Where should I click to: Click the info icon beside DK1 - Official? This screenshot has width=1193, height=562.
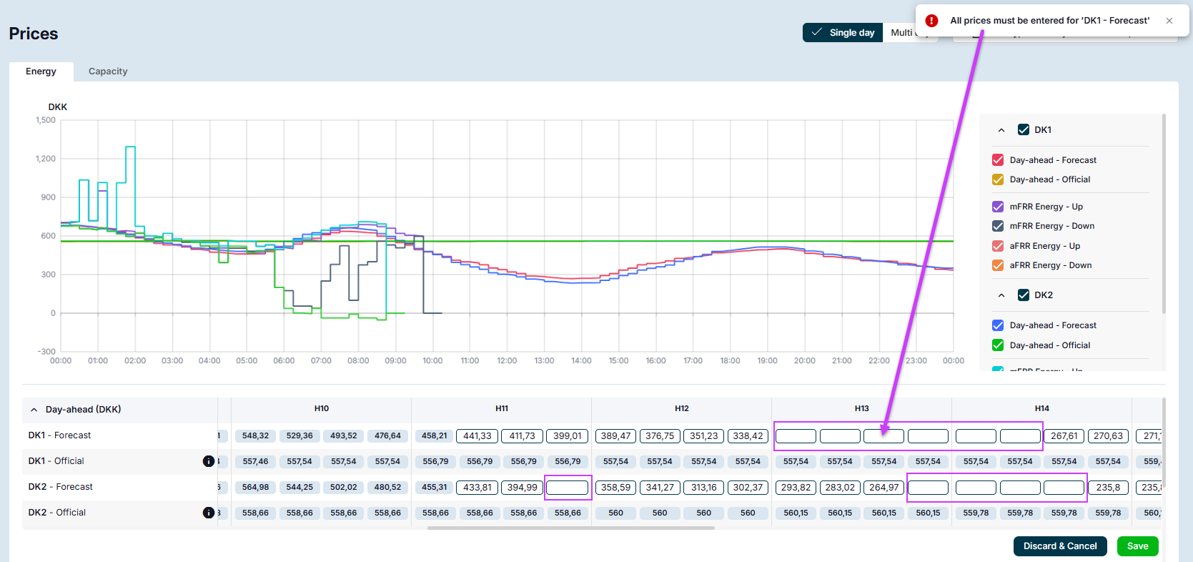209,461
